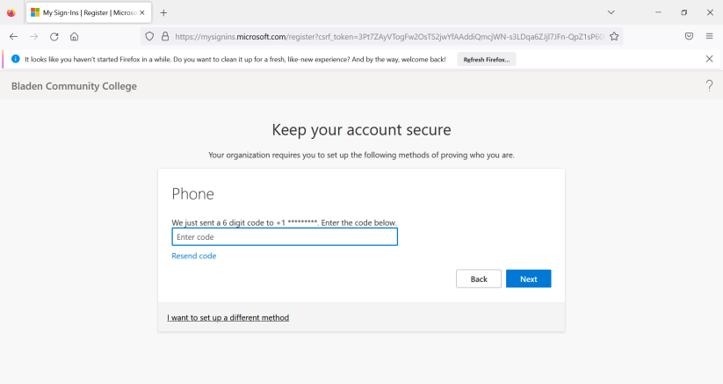Click the site security padlock icon

click(164, 37)
